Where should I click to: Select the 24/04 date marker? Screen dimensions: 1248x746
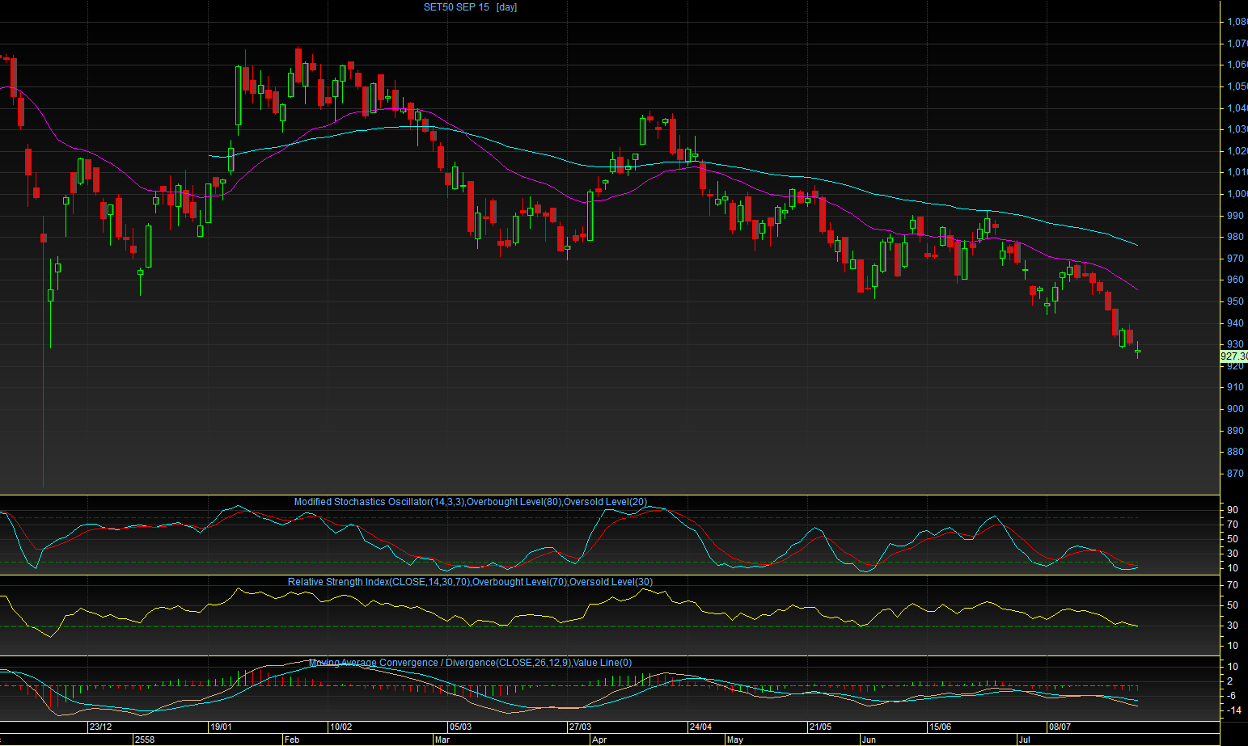[x=700, y=727]
